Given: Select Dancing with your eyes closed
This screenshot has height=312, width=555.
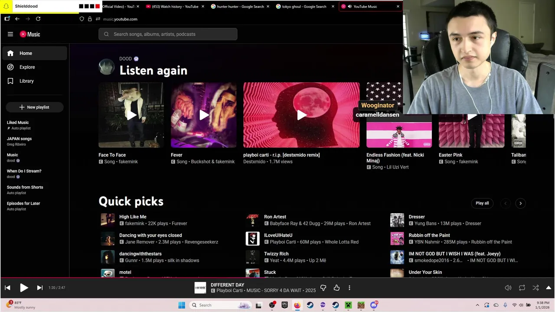Looking at the screenshot, I should click(150, 235).
